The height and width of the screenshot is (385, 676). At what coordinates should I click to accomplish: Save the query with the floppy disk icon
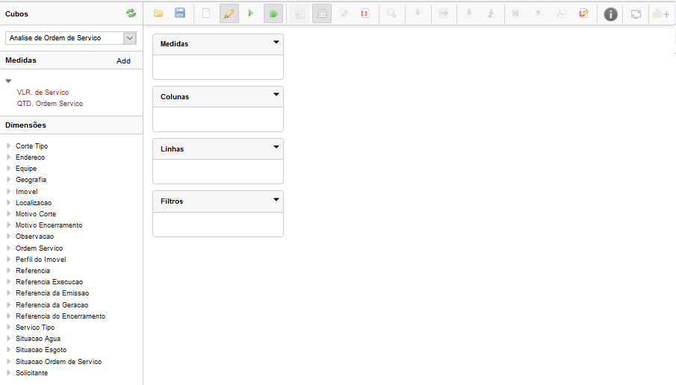pos(180,13)
